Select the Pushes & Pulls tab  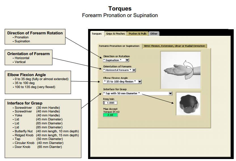137,34
